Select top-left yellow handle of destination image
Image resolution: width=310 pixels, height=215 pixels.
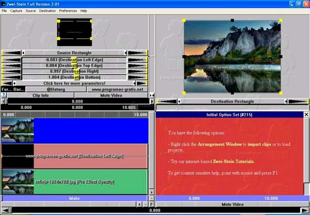[184, 21]
